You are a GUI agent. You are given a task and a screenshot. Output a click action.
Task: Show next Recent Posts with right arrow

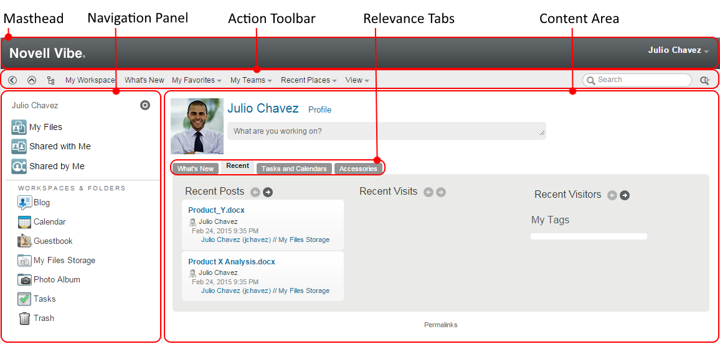click(268, 192)
